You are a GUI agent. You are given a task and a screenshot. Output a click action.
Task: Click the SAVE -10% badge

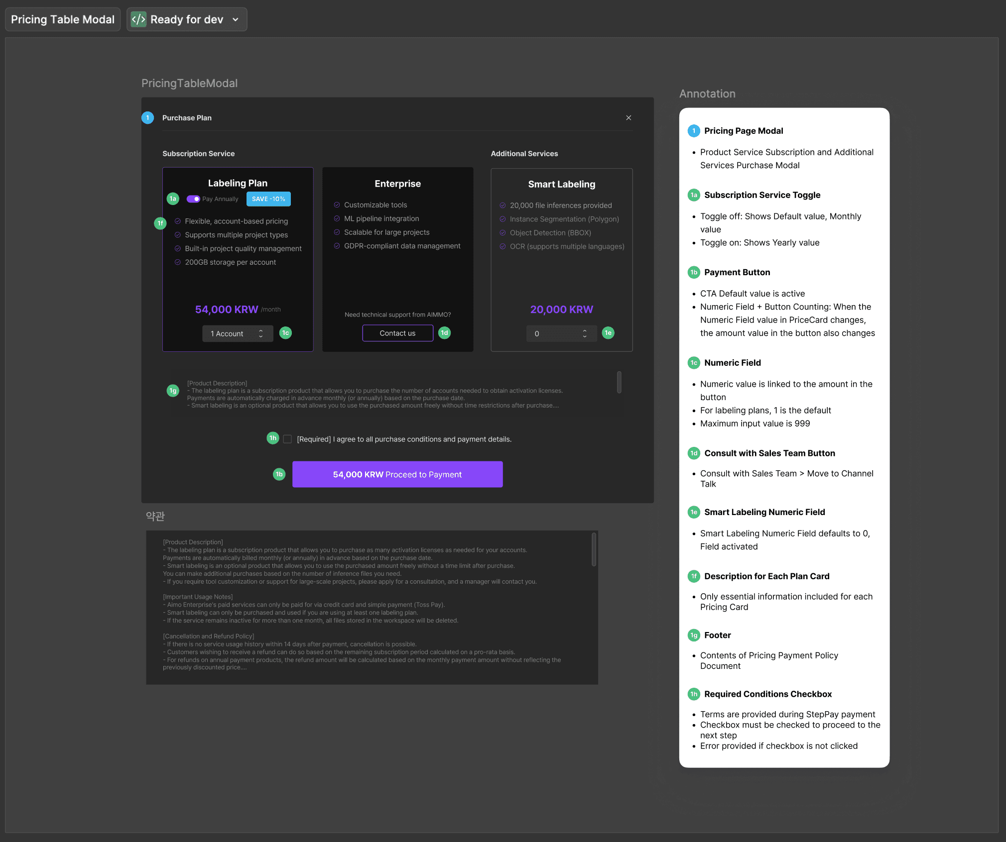[268, 199]
